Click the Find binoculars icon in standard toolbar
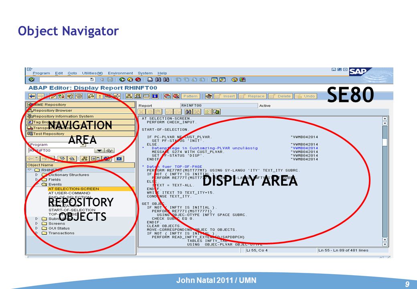Viewport: 417px width, 289px height. click(x=158, y=79)
